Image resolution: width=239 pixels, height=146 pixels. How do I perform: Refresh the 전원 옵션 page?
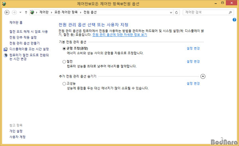pos(176,12)
